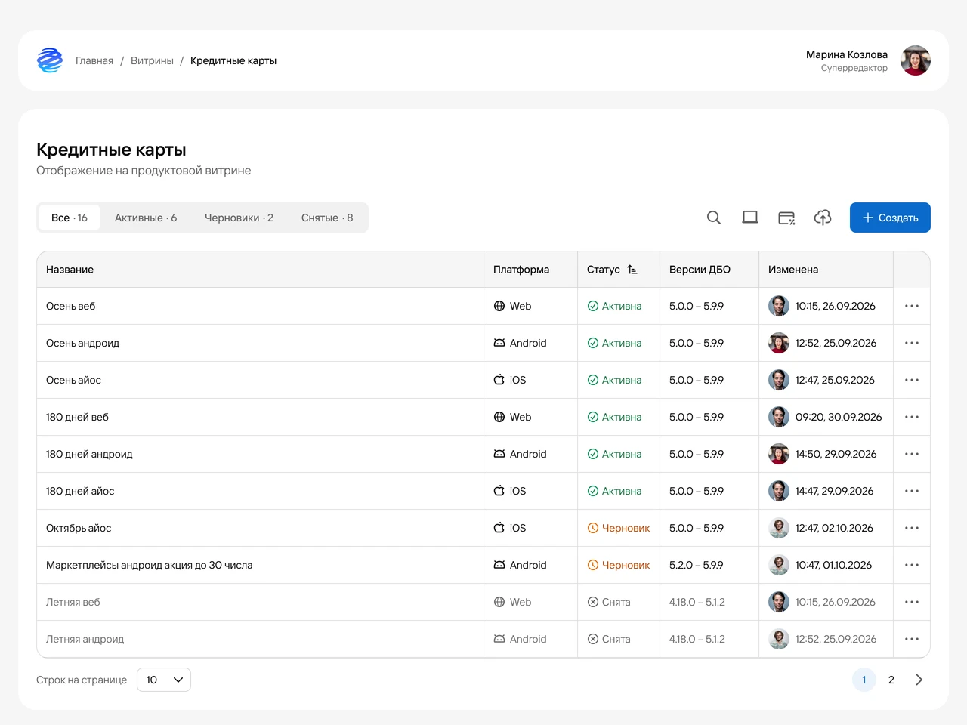967x725 pixels.
Task: Open three-dot menu for 180 дней айос
Action: tap(912, 491)
